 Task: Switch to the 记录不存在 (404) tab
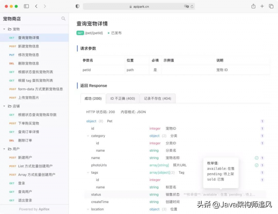[158, 98]
